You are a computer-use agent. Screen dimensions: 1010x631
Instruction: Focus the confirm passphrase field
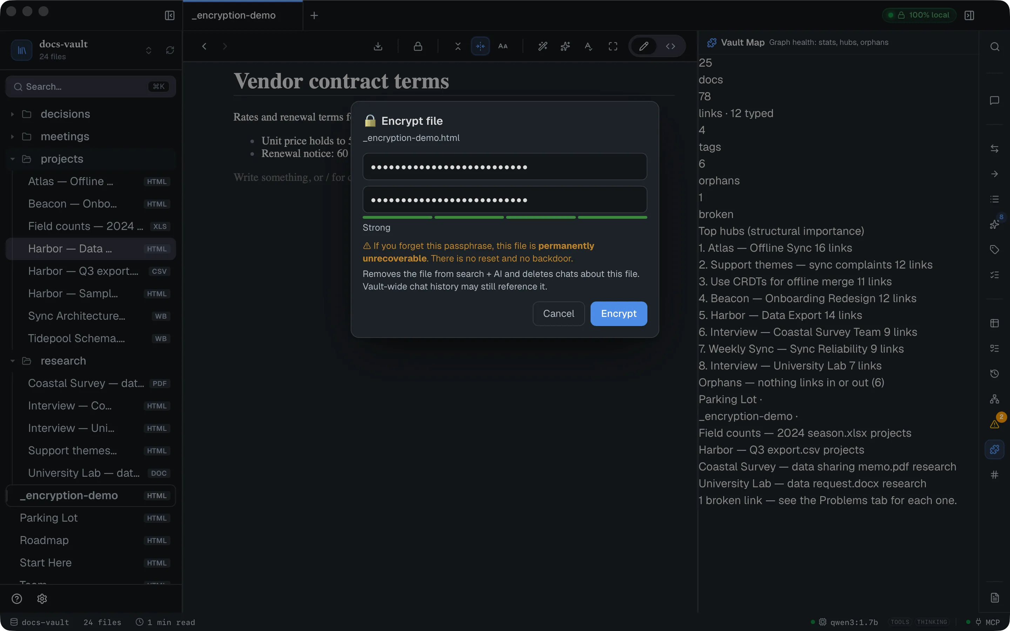505,199
